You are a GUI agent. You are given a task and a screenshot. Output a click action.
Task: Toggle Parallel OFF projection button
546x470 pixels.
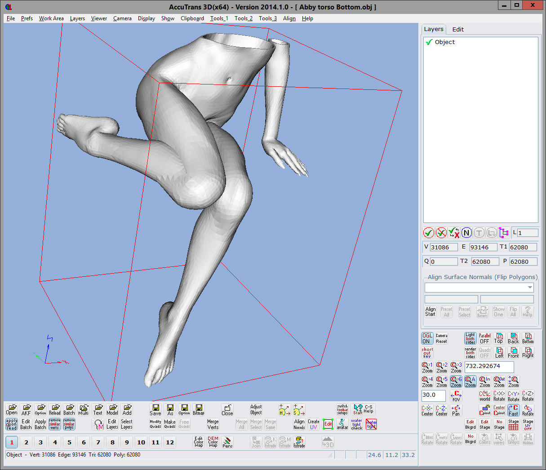(x=484, y=338)
